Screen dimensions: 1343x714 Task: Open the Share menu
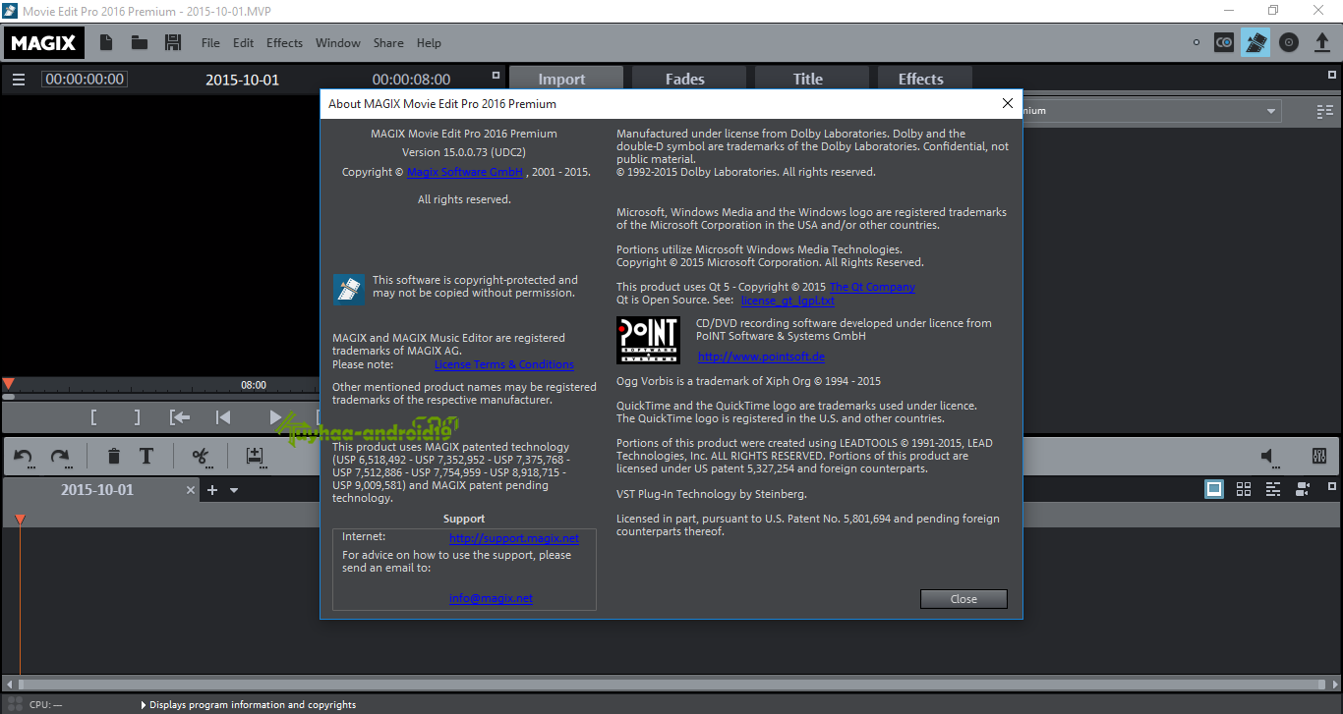[388, 43]
